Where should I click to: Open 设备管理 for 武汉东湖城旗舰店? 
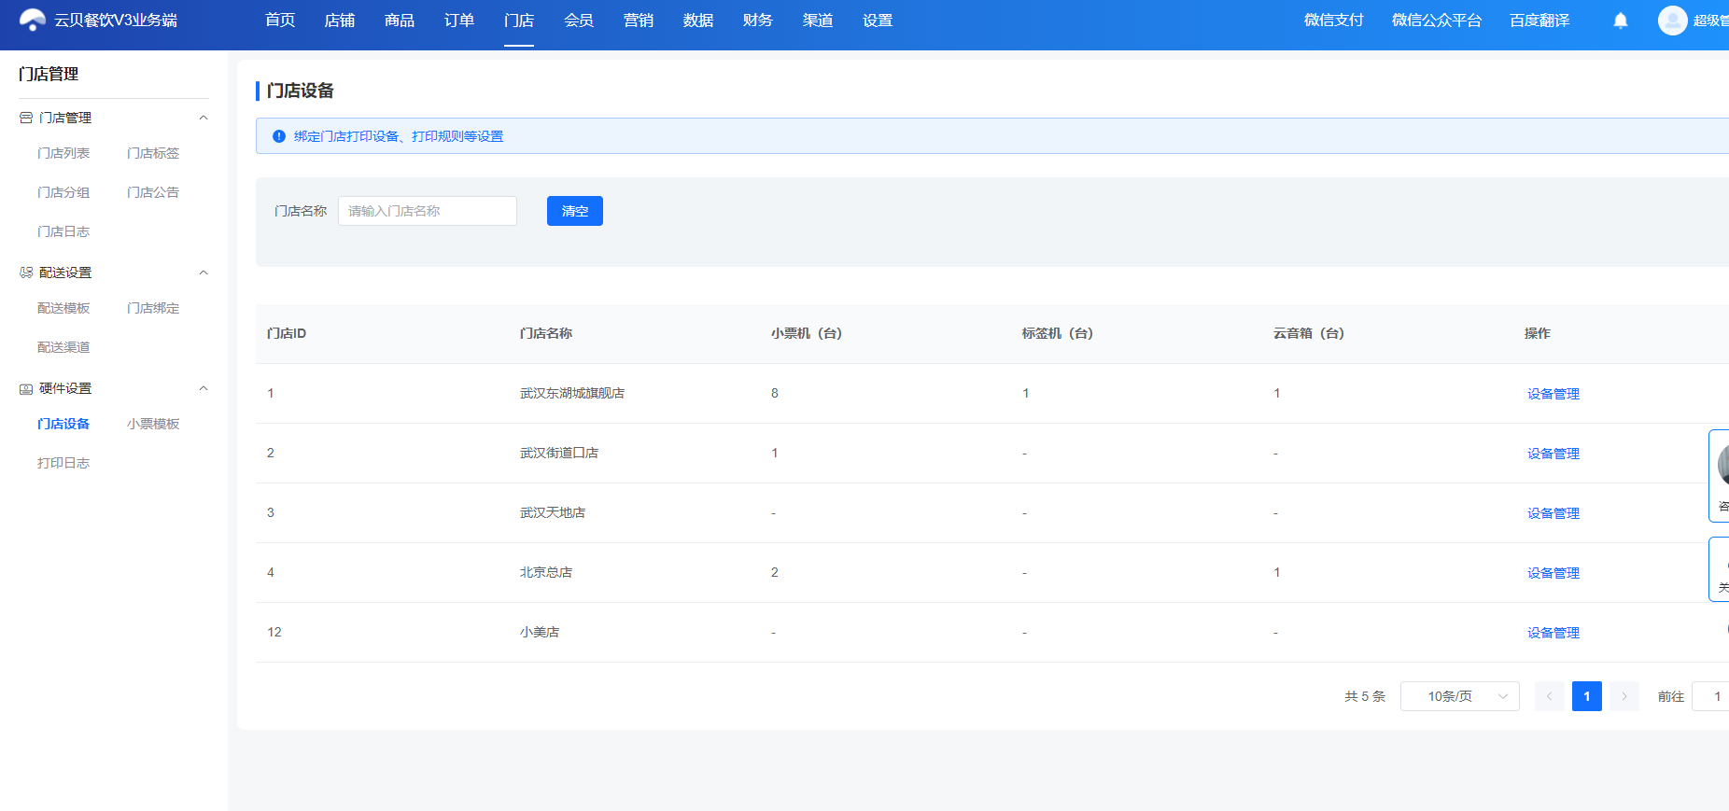click(x=1553, y=394)
